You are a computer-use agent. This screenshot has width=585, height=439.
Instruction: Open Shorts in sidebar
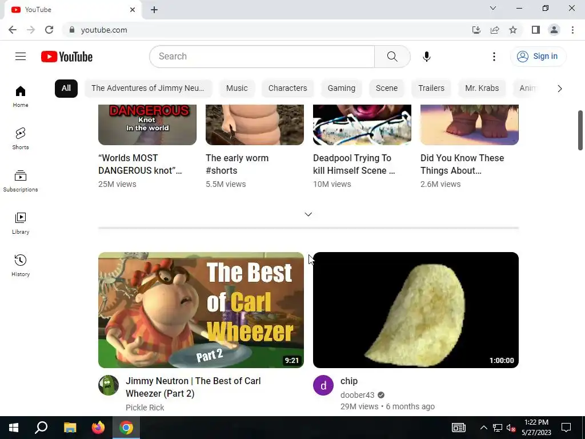point(21,139)
